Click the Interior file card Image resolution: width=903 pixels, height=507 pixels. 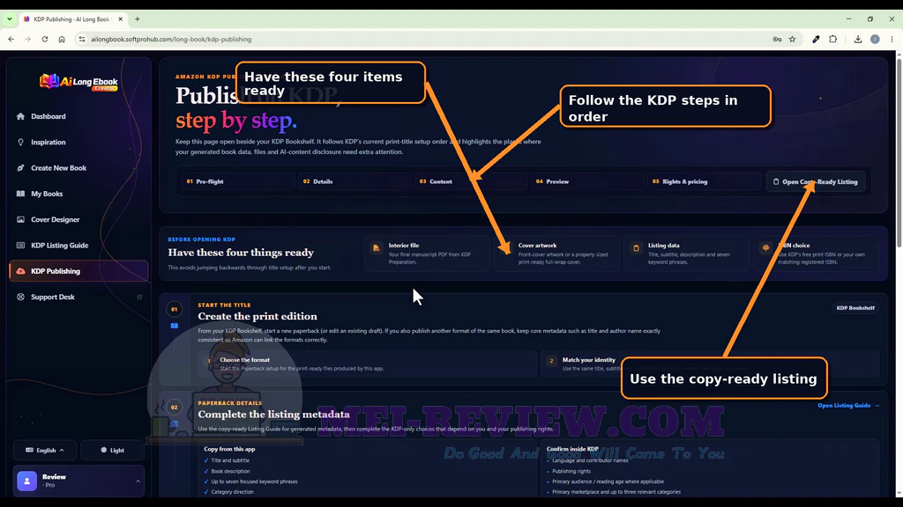pos(428,253)
